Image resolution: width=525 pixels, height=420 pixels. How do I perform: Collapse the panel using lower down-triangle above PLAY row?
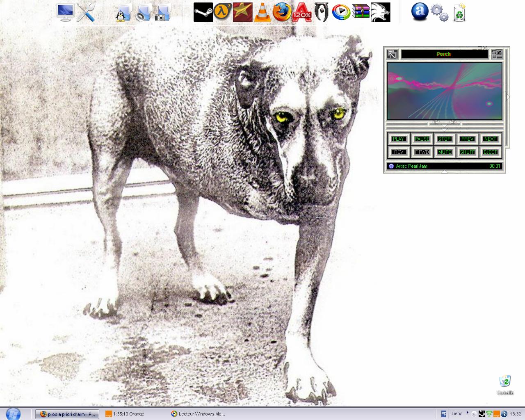click(x=444, y=130)
